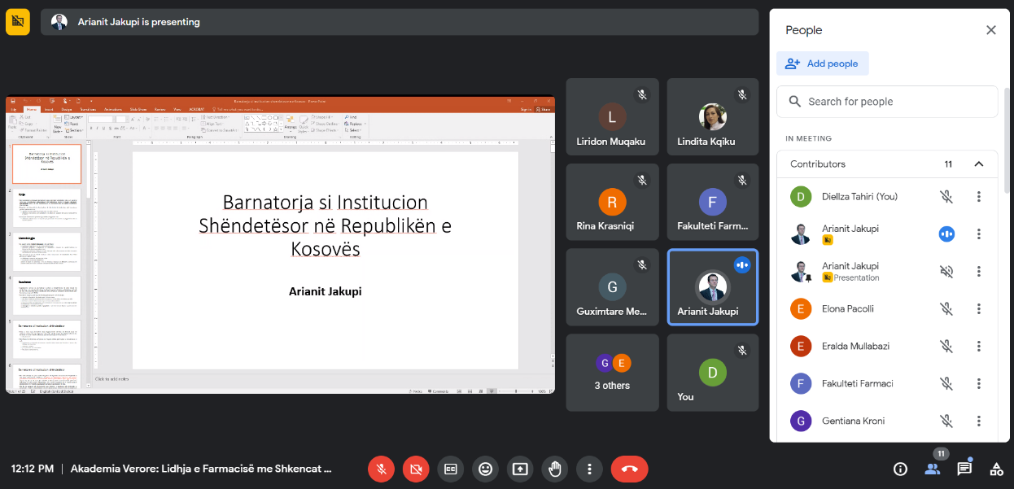Viewport: 1014px width, 489px height.
Task: Collapse the Contributors list chevron
Action: (979, 164)
